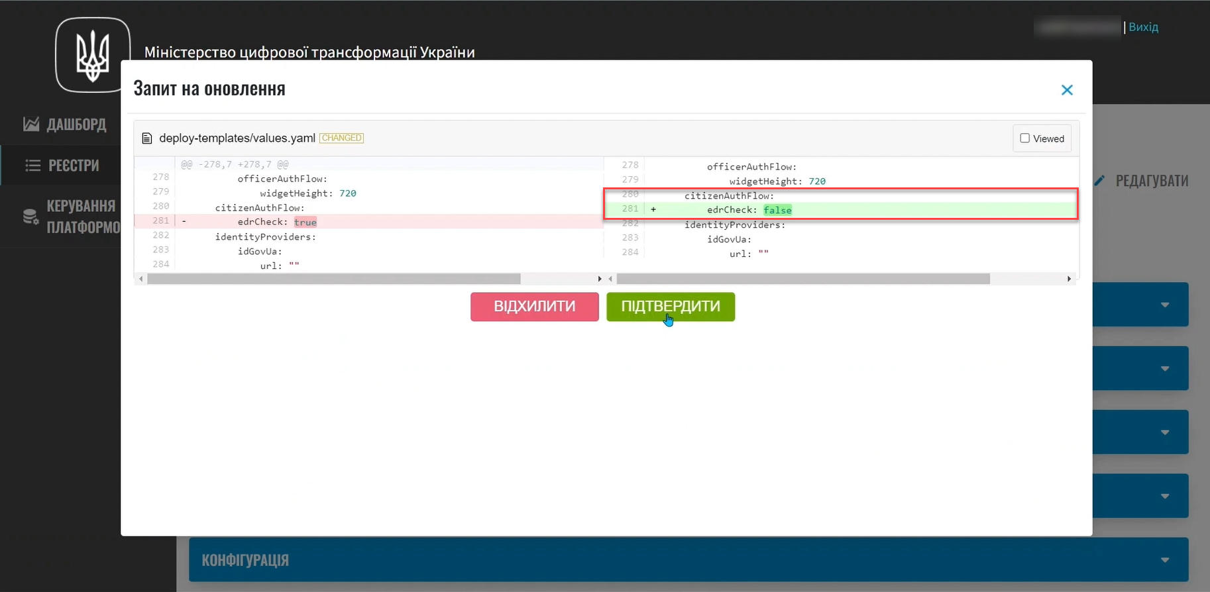
Task: Click the Реєстри list icon
Action: click(32, 166)
